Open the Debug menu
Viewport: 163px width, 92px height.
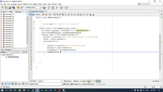[x=35, y=4]
